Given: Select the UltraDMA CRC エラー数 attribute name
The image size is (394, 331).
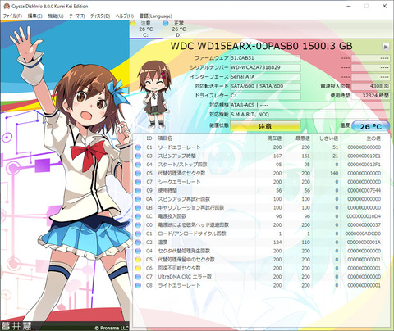Looking at the screenshot, I should 185,277.
